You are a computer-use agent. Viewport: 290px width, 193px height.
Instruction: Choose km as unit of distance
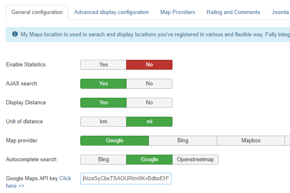(103, 122)
